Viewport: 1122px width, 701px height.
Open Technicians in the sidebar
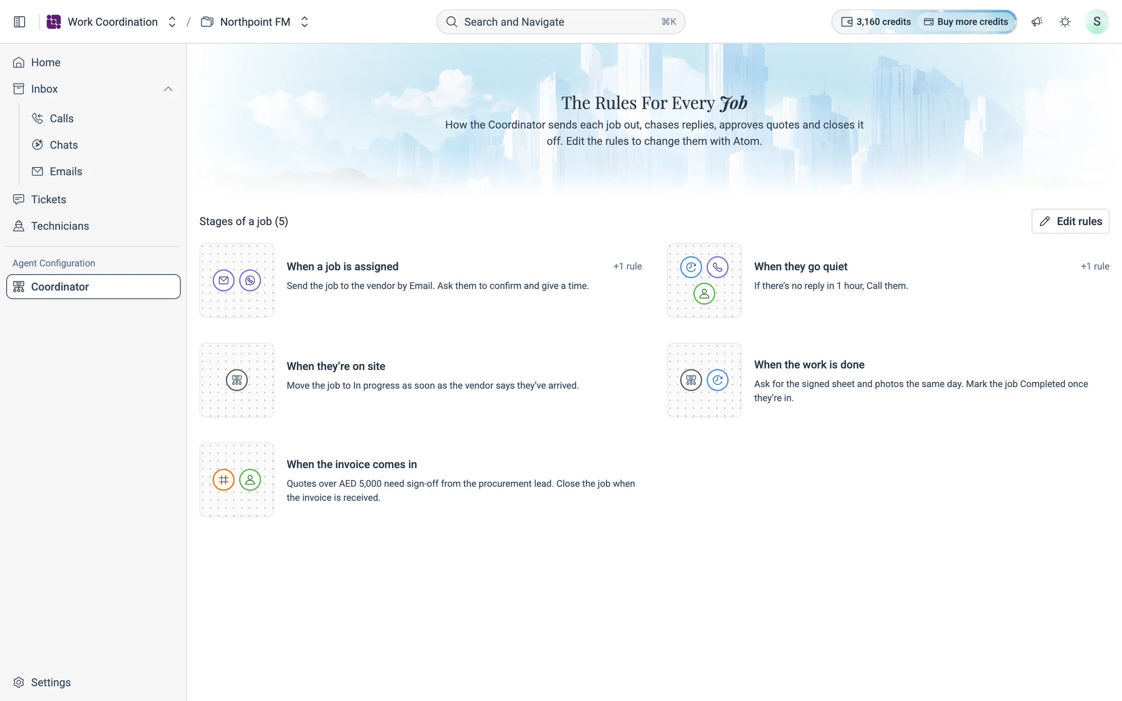(x=93, y=225)
